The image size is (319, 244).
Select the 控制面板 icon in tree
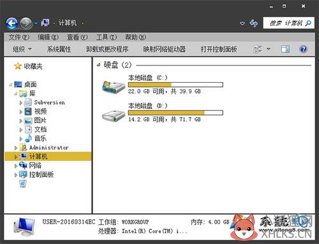pyautogui.click(x=23, y=175)
